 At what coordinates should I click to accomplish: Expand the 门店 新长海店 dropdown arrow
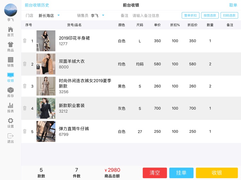58,15
